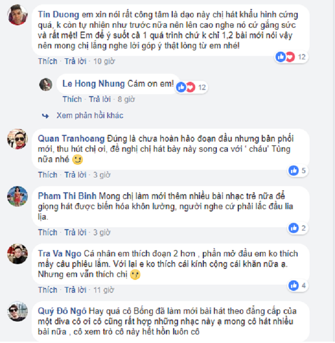This screenshot has height=343, width=335.
Task: Open Quý Đô Ngô's profile avatar
Action: click(x=18, y=311)
